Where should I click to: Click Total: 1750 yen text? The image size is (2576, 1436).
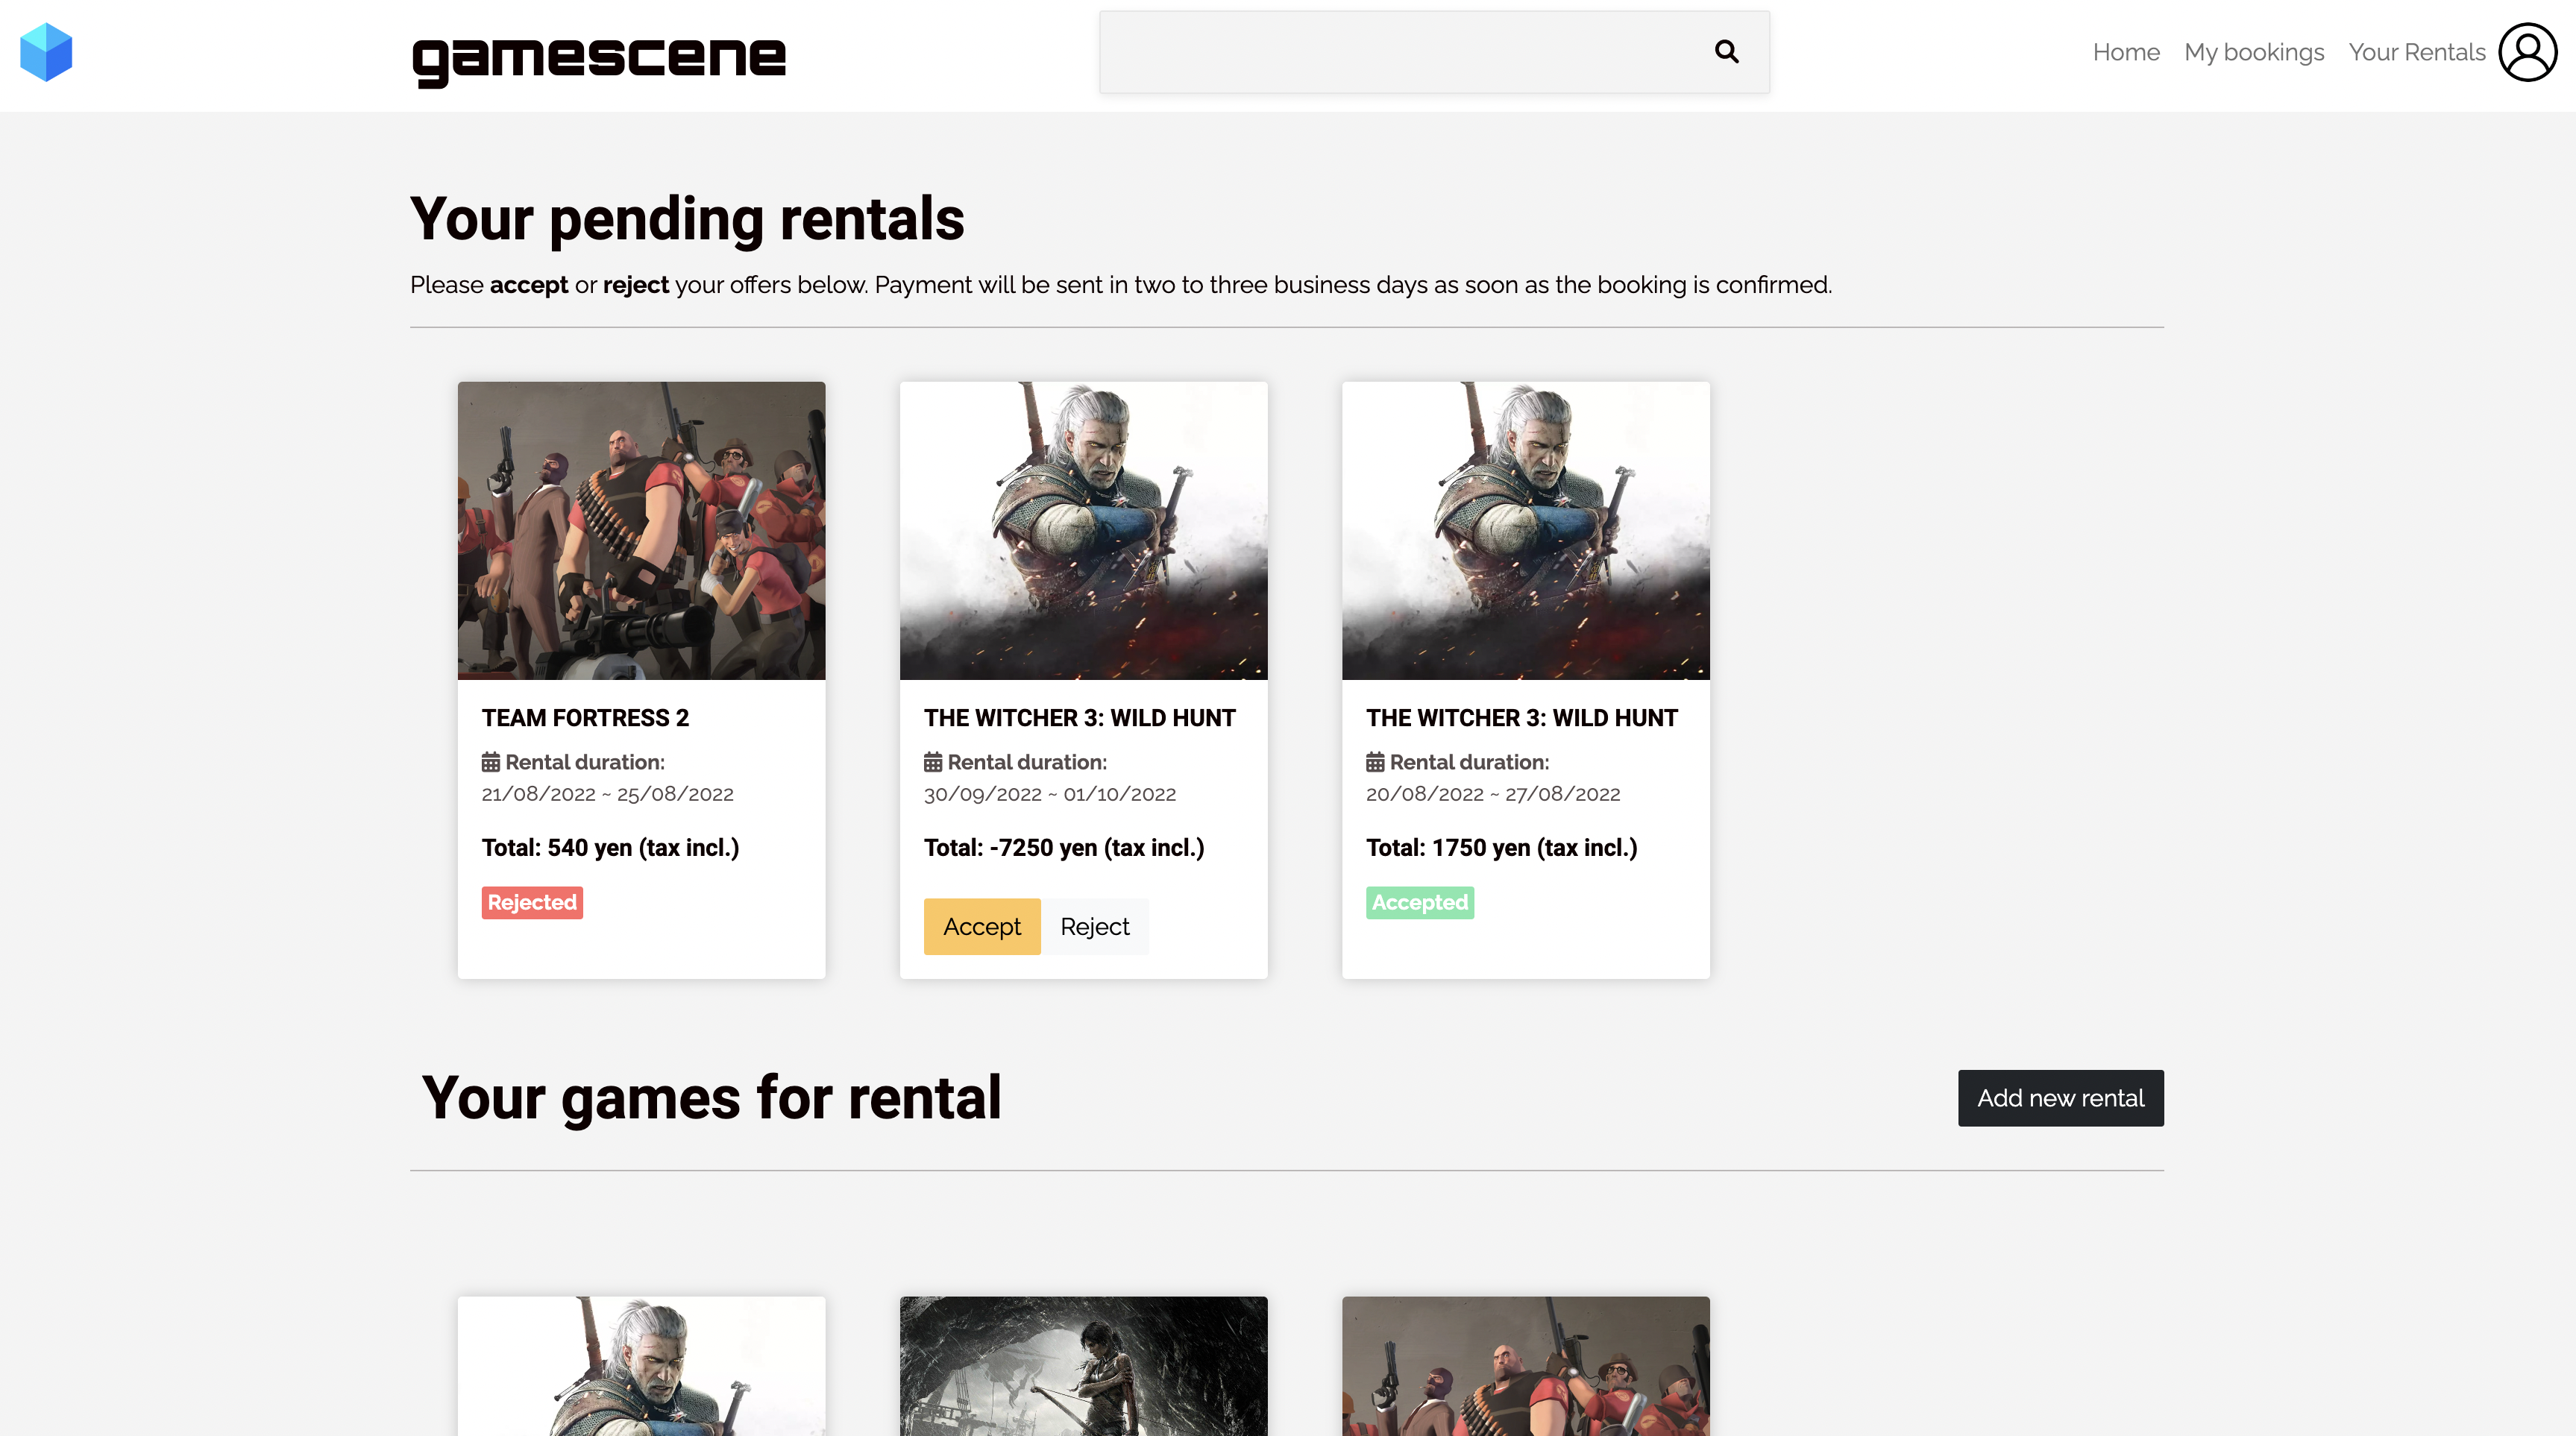[x=1501, y=848]
